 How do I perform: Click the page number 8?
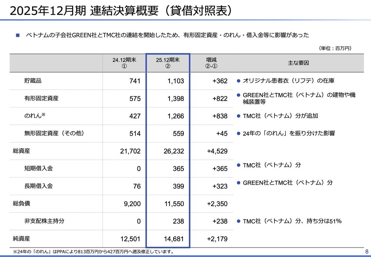pos(367,251)
